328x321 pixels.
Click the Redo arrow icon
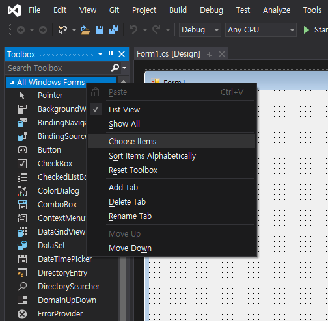click(156, 30)
